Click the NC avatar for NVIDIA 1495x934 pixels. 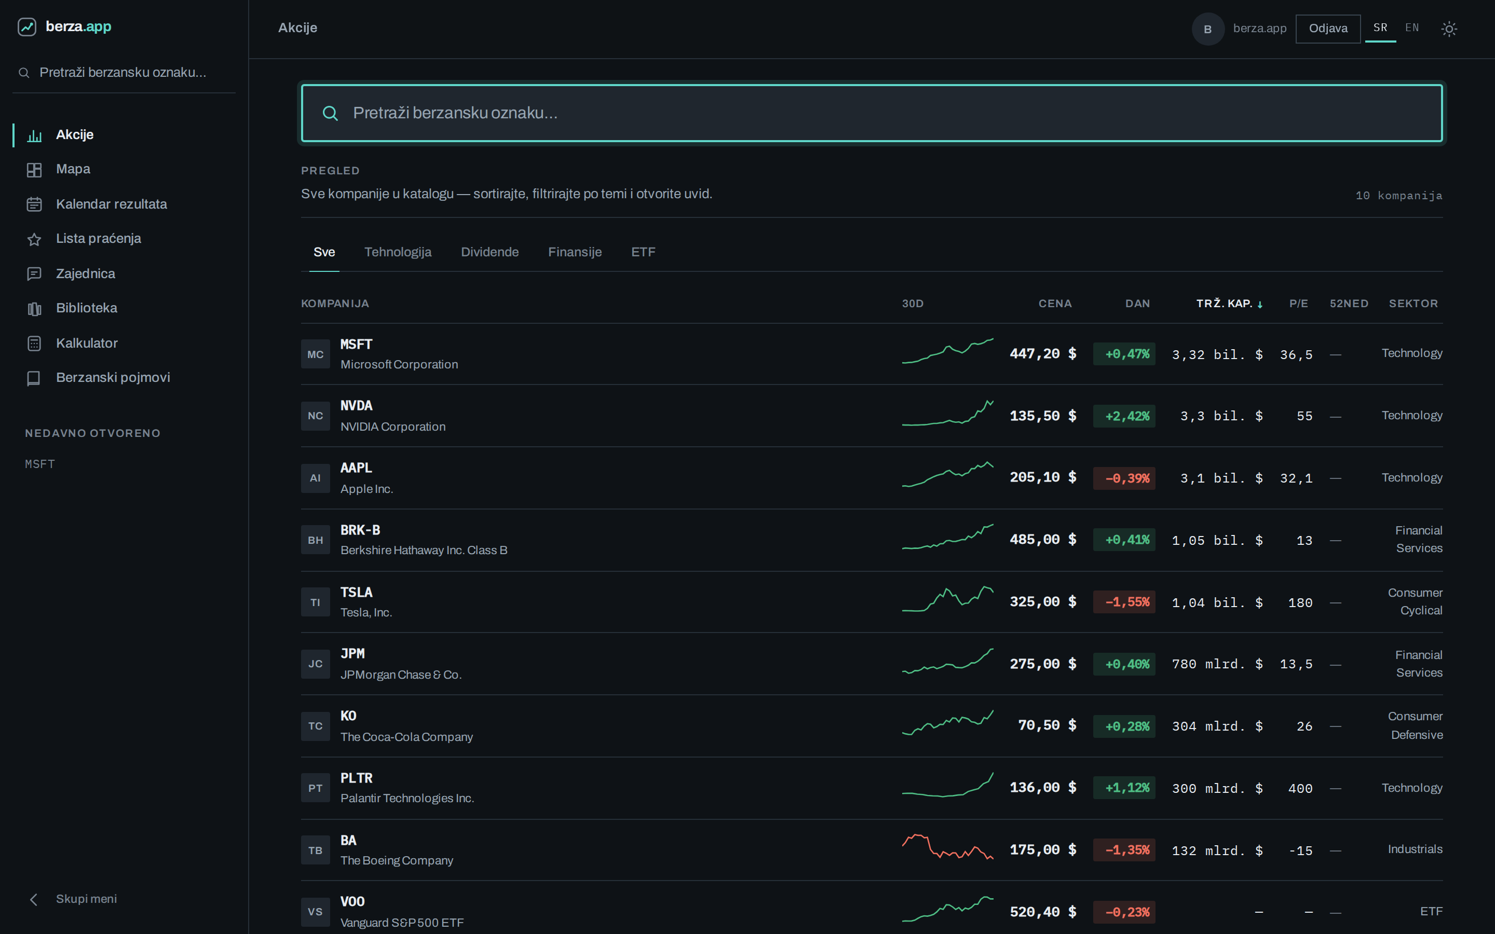tap(315, 416)
